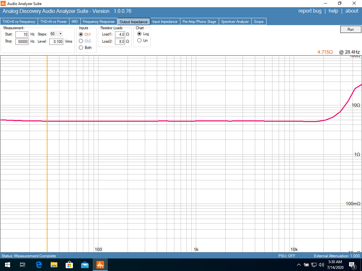This screenshot has width=362, height=271.
Task: Switch to THD+N vs Power tab
Action: (x=53, y=22)
